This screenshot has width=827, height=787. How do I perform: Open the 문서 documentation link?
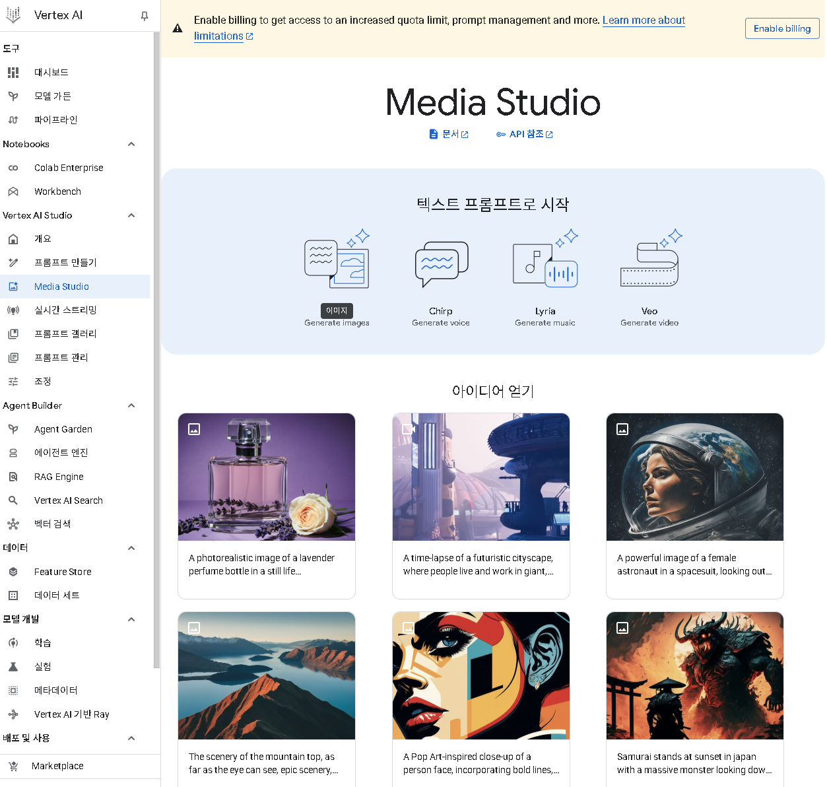click(x=449, y=134)
